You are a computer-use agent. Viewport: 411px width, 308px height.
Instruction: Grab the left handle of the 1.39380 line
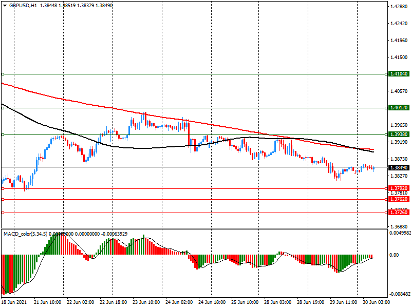(x=3, y=134)
